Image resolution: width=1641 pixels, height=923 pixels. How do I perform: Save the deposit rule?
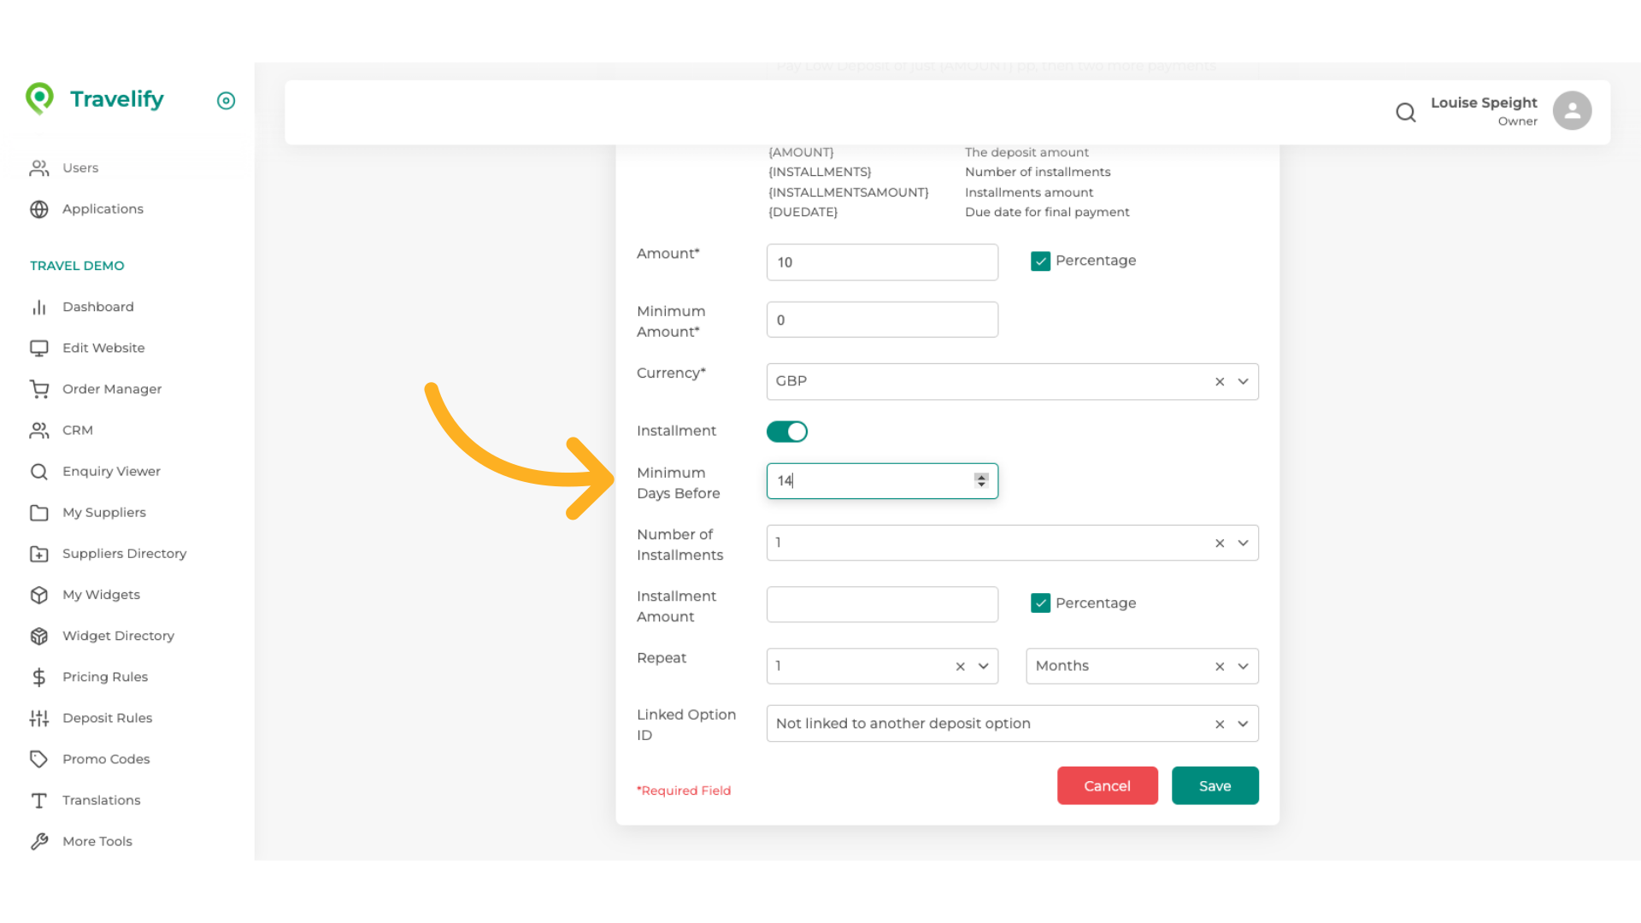[1215, 785]
